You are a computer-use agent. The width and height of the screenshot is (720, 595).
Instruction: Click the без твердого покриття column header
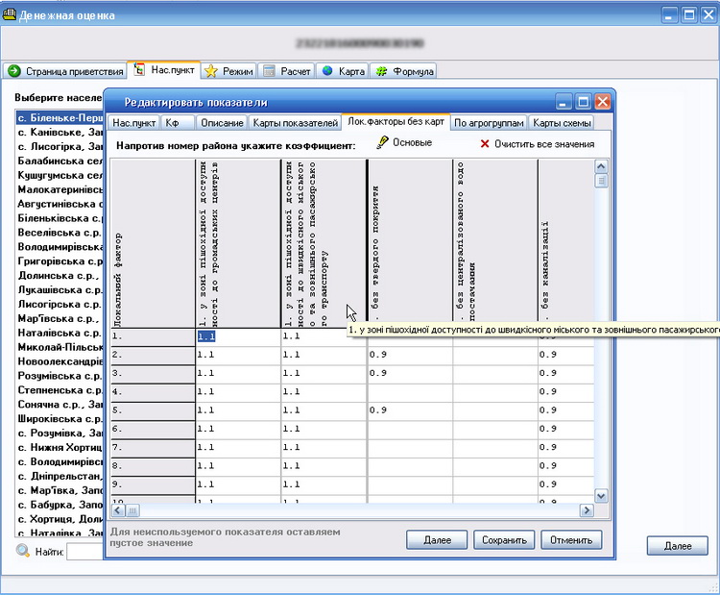click(x=410, y=243)
